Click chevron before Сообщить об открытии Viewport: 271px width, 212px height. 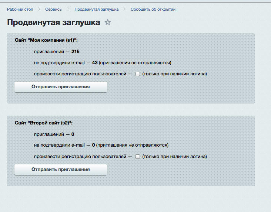click(x=125, y=9)
